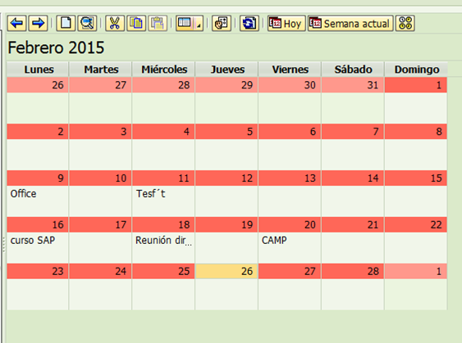Open the CAMP appointment on day 20
The width and height of the screenshot is (462, 343).
tap(274, 241)
